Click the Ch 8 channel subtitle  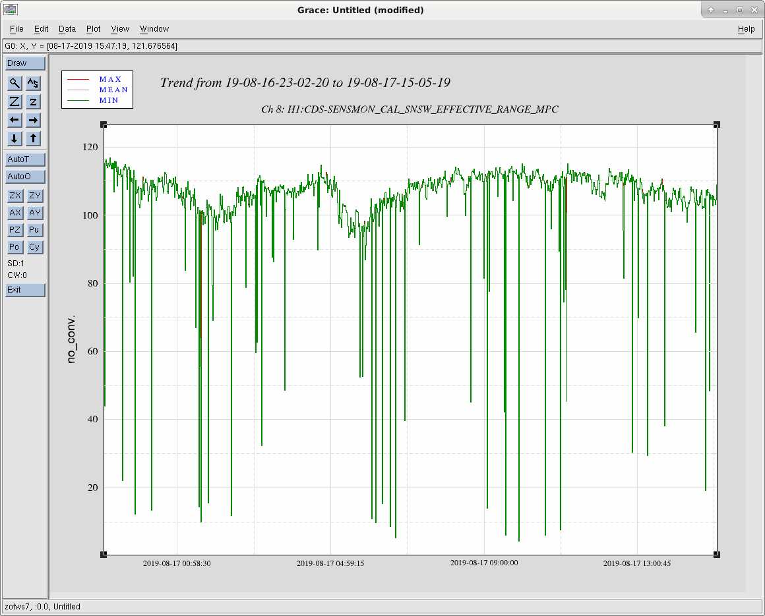pyautogui.click(x=410, y=109)
